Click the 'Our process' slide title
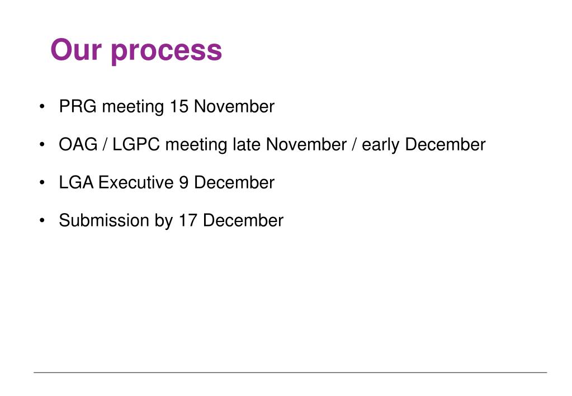This screenshot has width=572, height=396. pyautogui.click(x=136, y=50)
